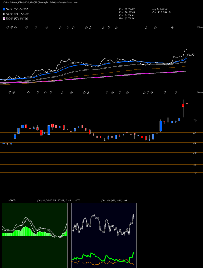Select the 'DOW ST: 68.22' legend label
Viewport: 203px width, 268px height.
pos(17,9)
